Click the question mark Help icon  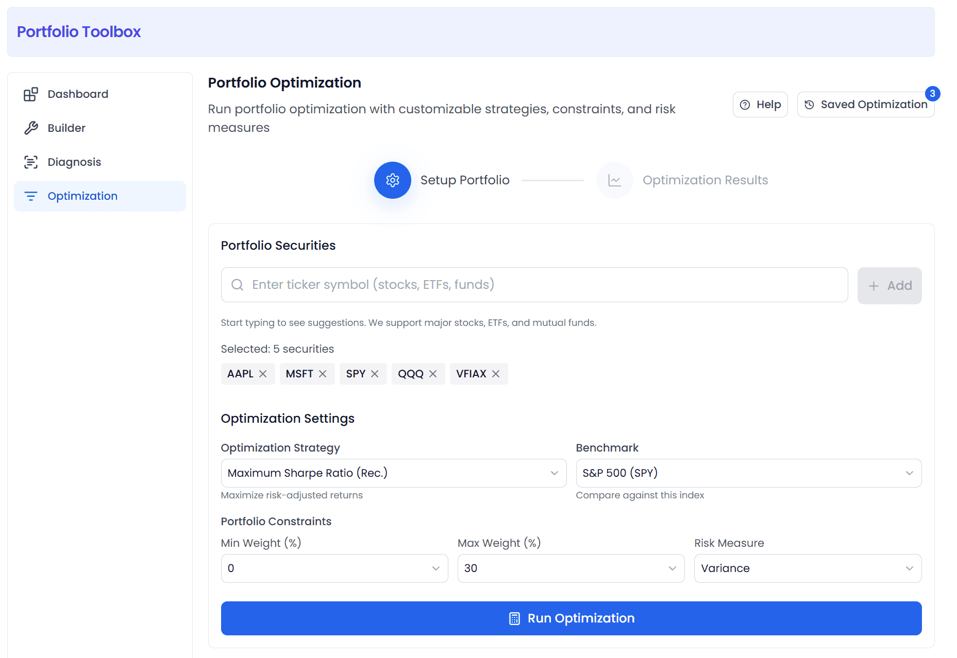[x=745, y=105]
